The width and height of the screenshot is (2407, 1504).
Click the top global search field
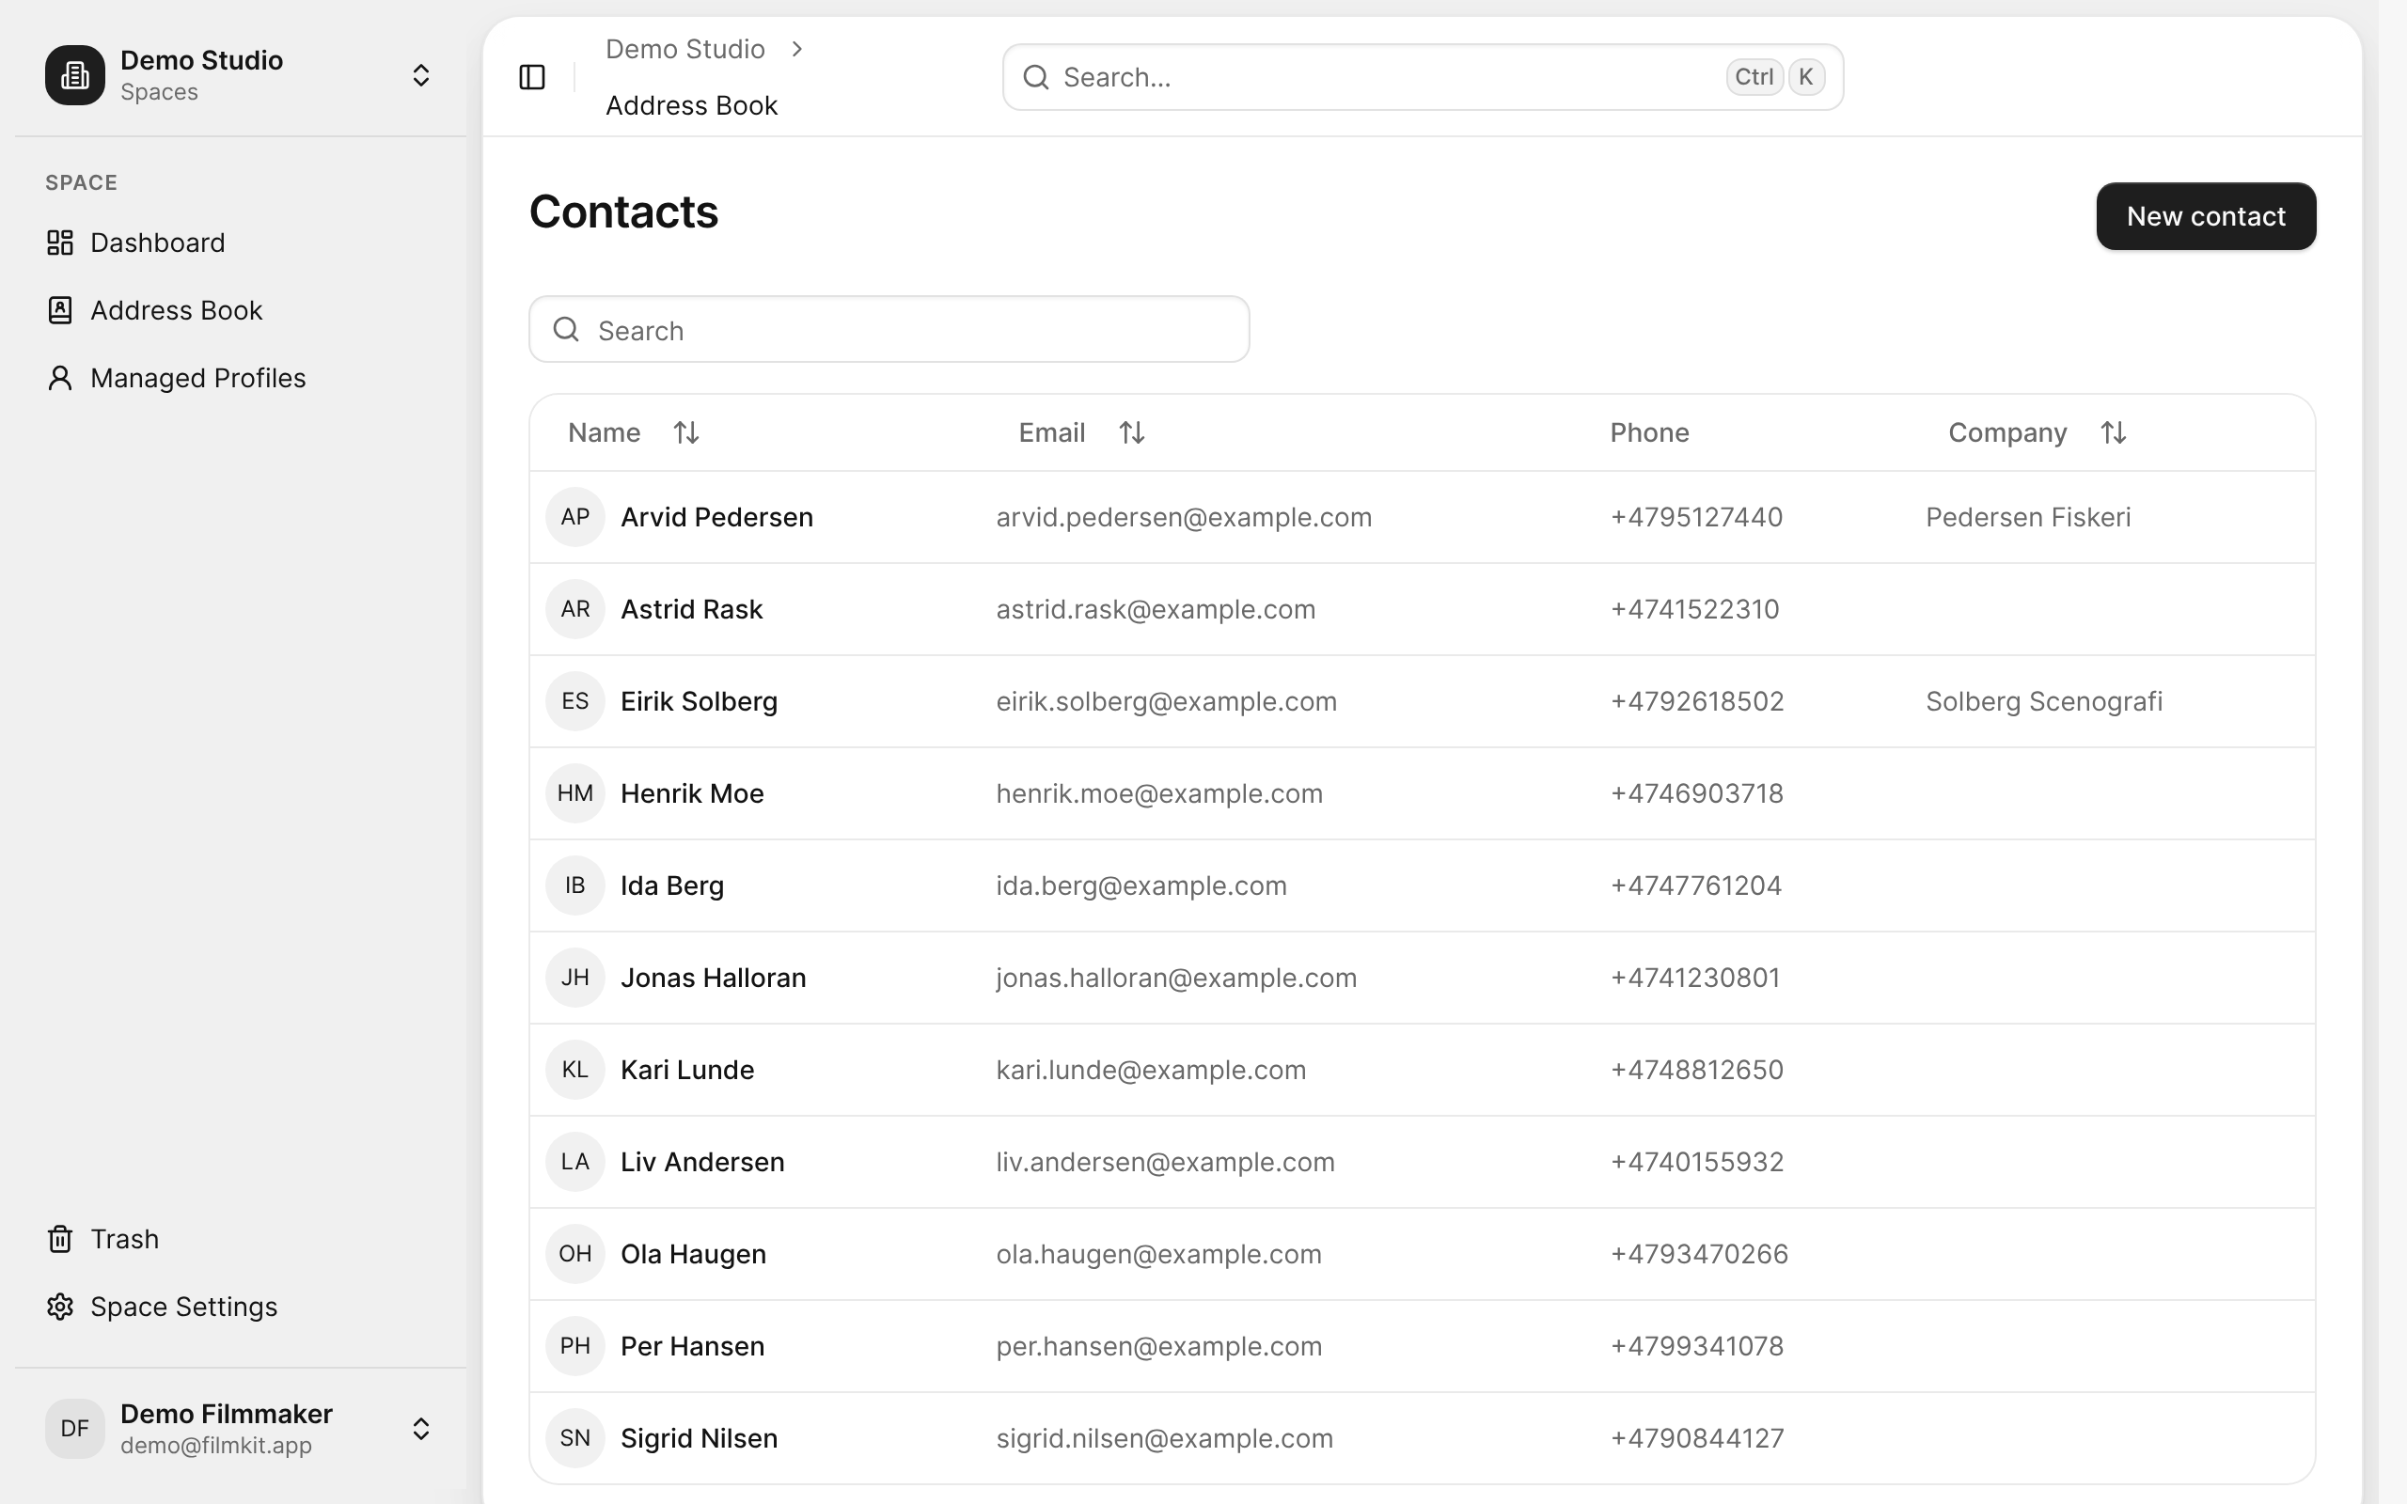pos(1423,76)
